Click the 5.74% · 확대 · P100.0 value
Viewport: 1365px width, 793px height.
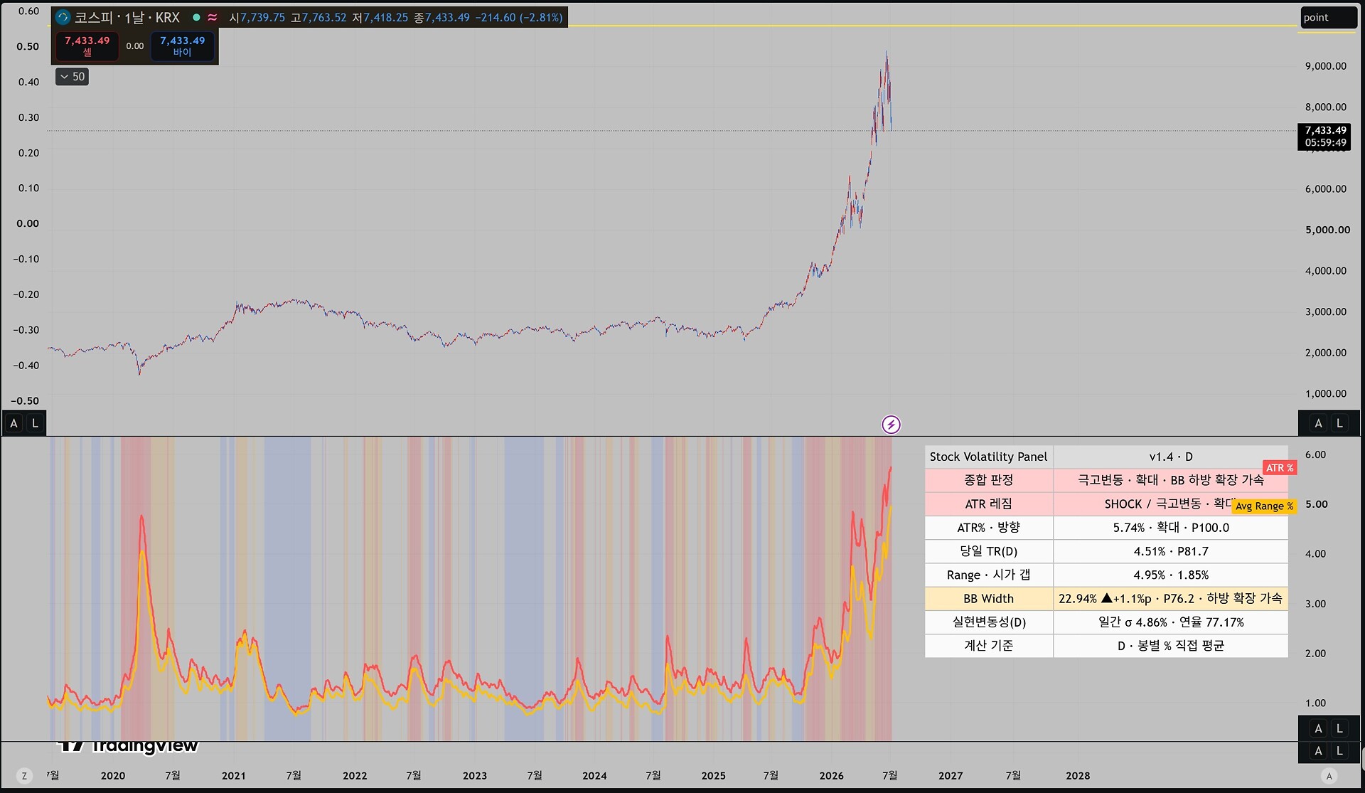[x=1171, y=528]
